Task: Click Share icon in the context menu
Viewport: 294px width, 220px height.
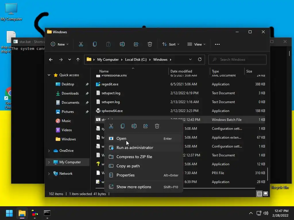Action: coord(146,126)
